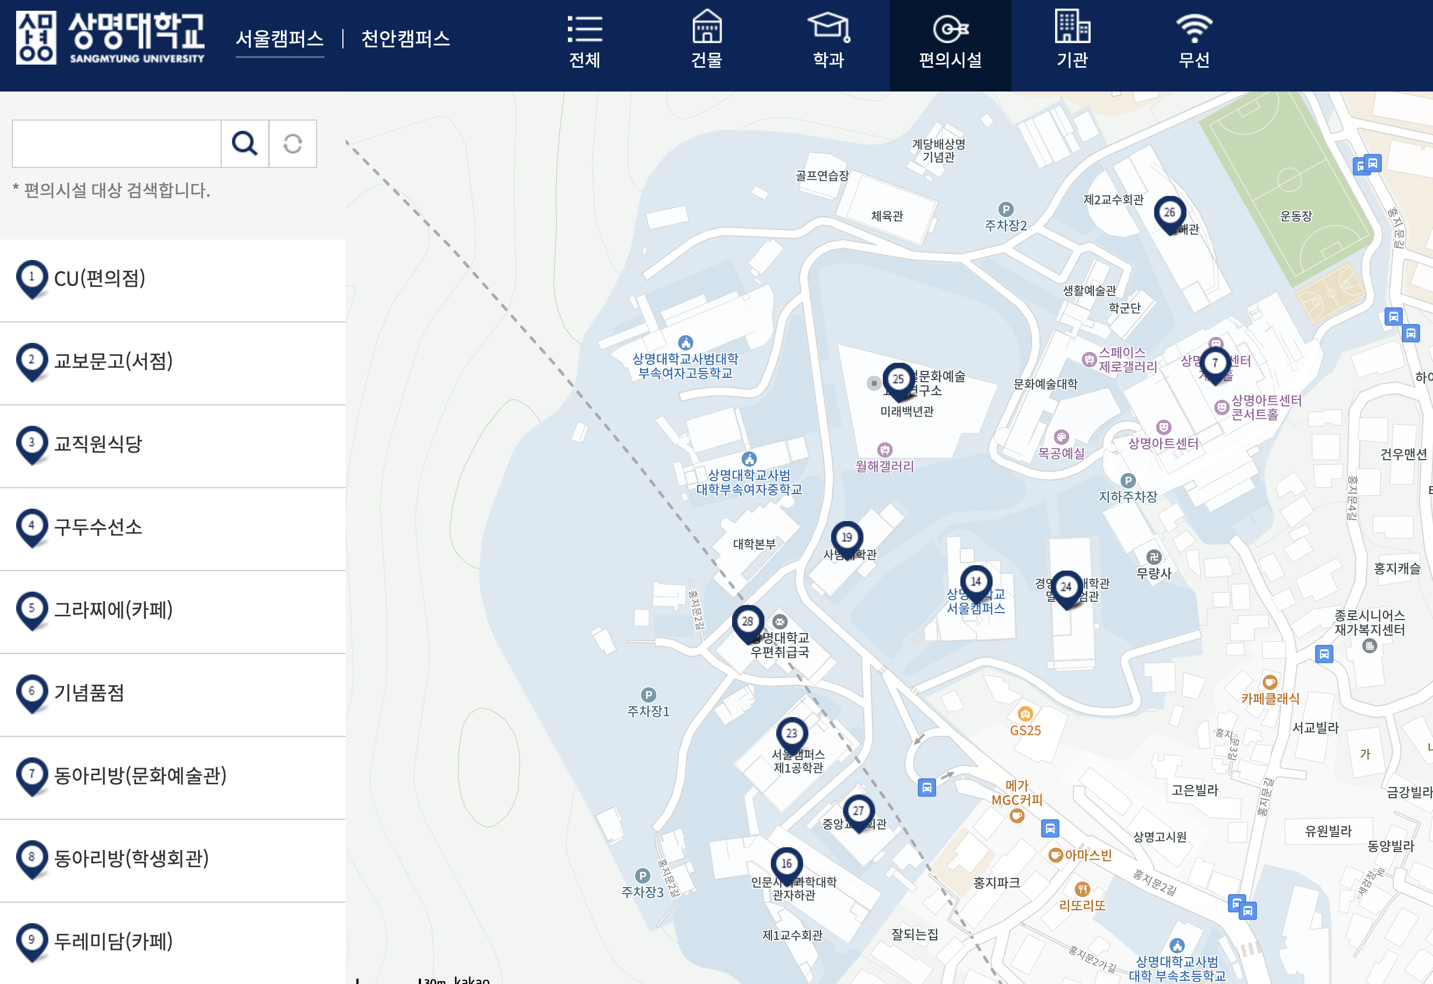The width and height of the screenshot is (1433, 984).
Task: Select marker 16 near 인문사회과학대학
Action: (x=787, y=863)
